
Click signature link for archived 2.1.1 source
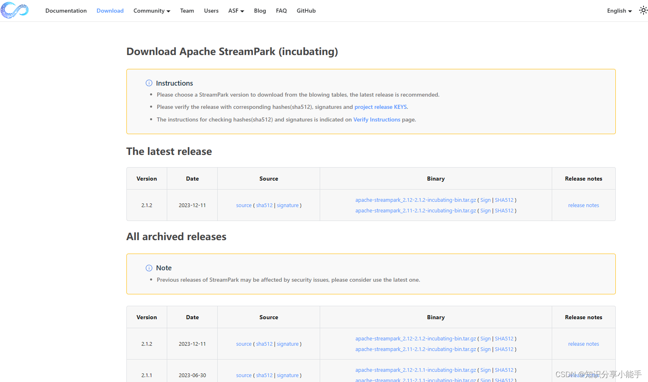[288, 375]
